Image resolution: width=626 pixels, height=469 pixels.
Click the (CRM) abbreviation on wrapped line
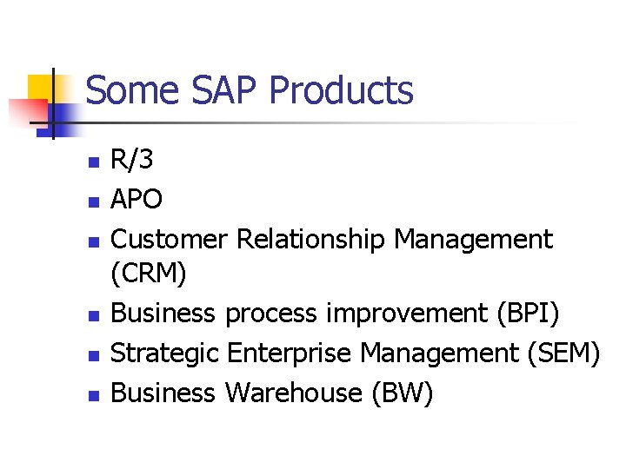click(x=149, y=276)
